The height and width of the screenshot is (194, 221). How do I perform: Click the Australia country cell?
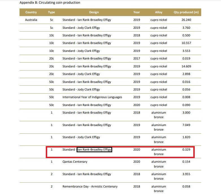[x=31, y=20]
